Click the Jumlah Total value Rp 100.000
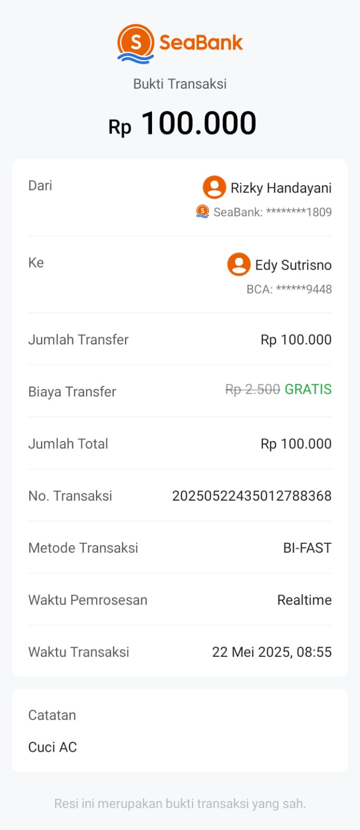 tap(296, 444)
